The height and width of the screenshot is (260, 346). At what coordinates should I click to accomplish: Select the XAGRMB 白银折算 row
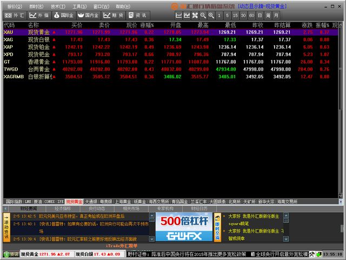tap(170, 77)
